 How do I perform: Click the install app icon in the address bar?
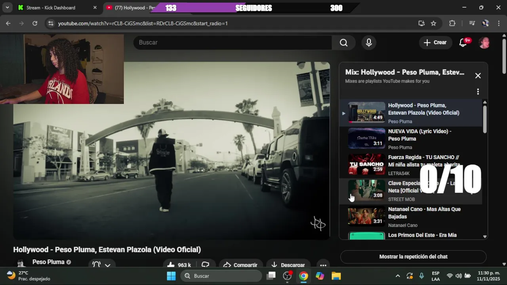click(421, 23)
